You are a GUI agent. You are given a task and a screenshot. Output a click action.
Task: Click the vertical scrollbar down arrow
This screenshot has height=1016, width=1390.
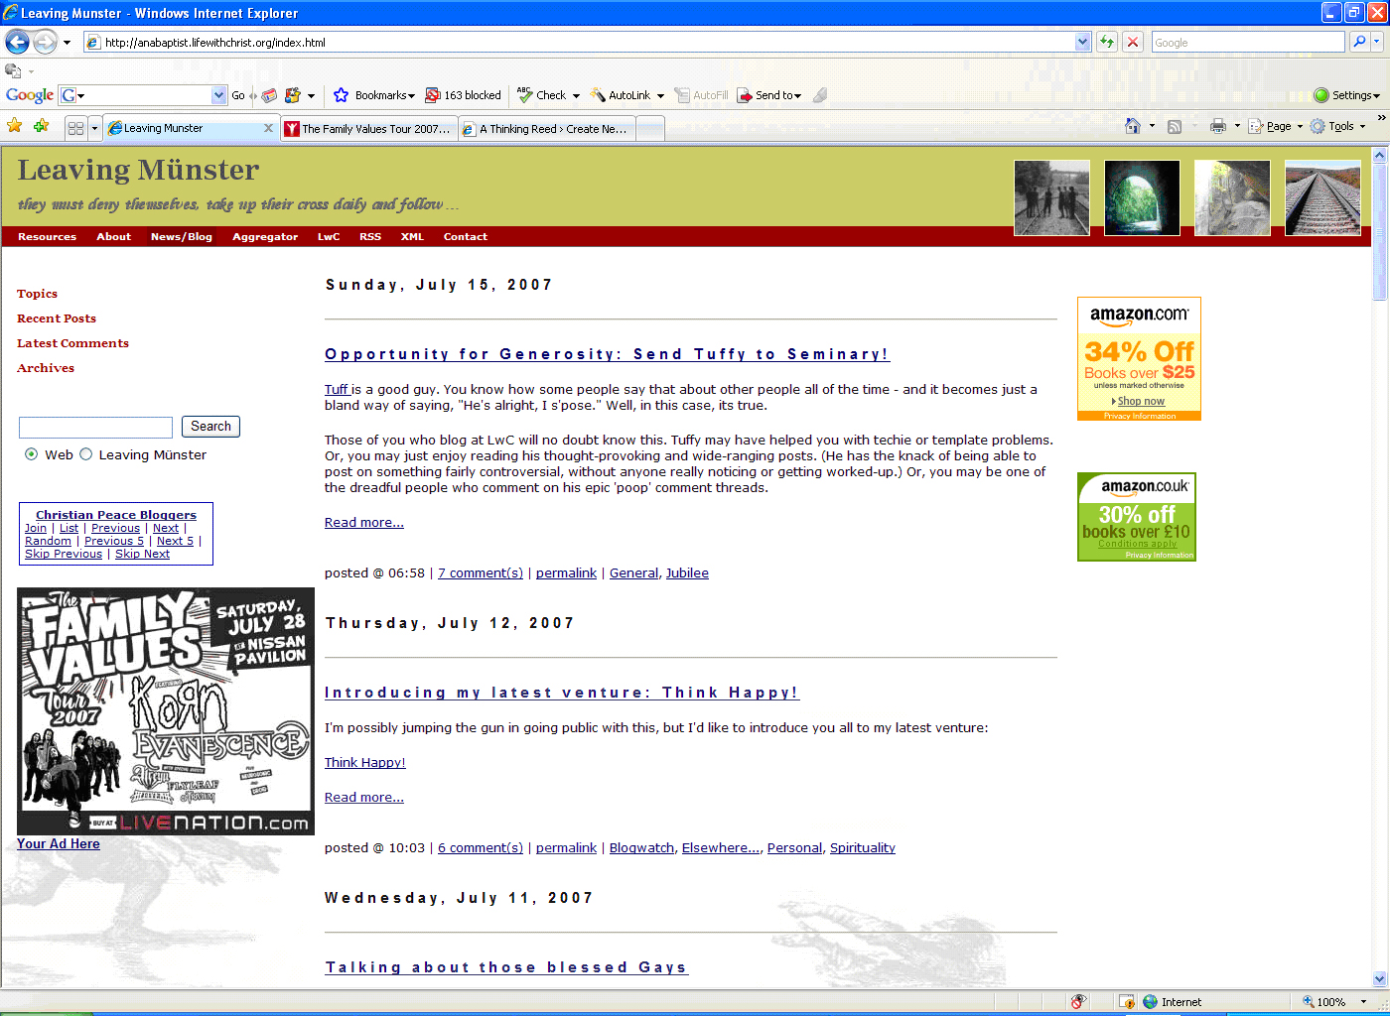click(x=1379, y=978)
